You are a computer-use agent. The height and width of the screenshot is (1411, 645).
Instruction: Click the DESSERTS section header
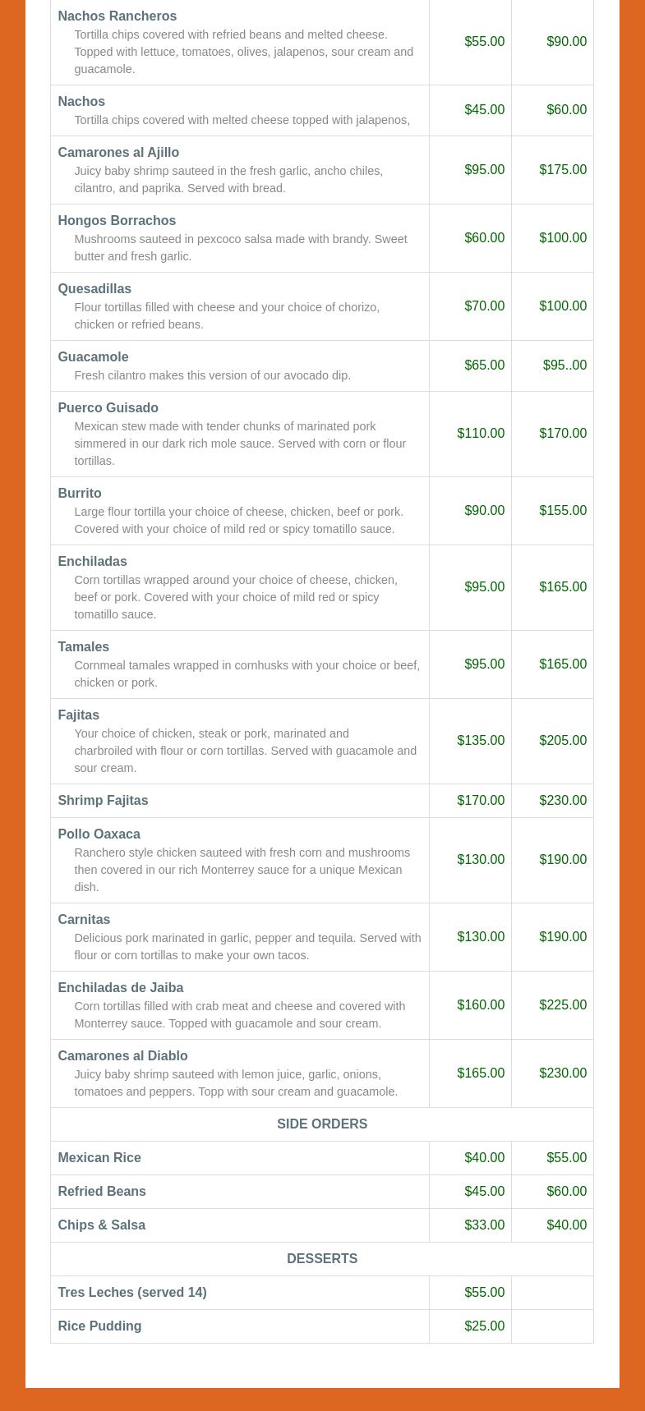(322, 1259)
